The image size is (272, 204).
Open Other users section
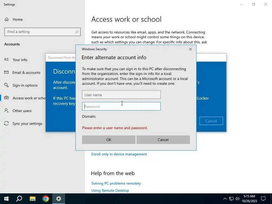click(x=22, y=111)
